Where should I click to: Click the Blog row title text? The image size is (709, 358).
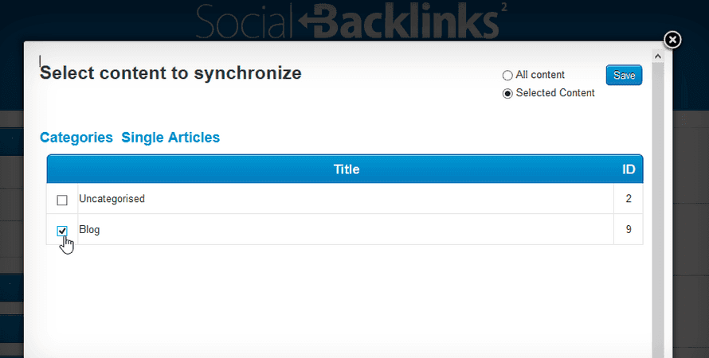(89, 230)
